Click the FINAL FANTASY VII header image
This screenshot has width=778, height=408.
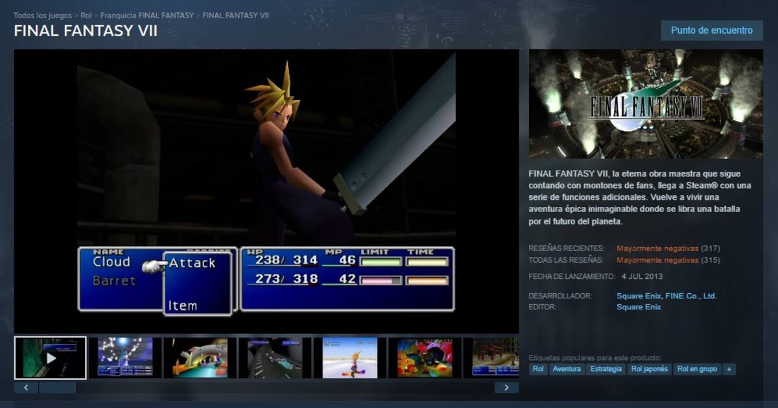[646, 104]
